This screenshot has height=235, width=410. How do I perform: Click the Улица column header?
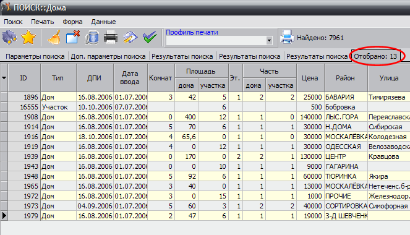coord(389,78)
